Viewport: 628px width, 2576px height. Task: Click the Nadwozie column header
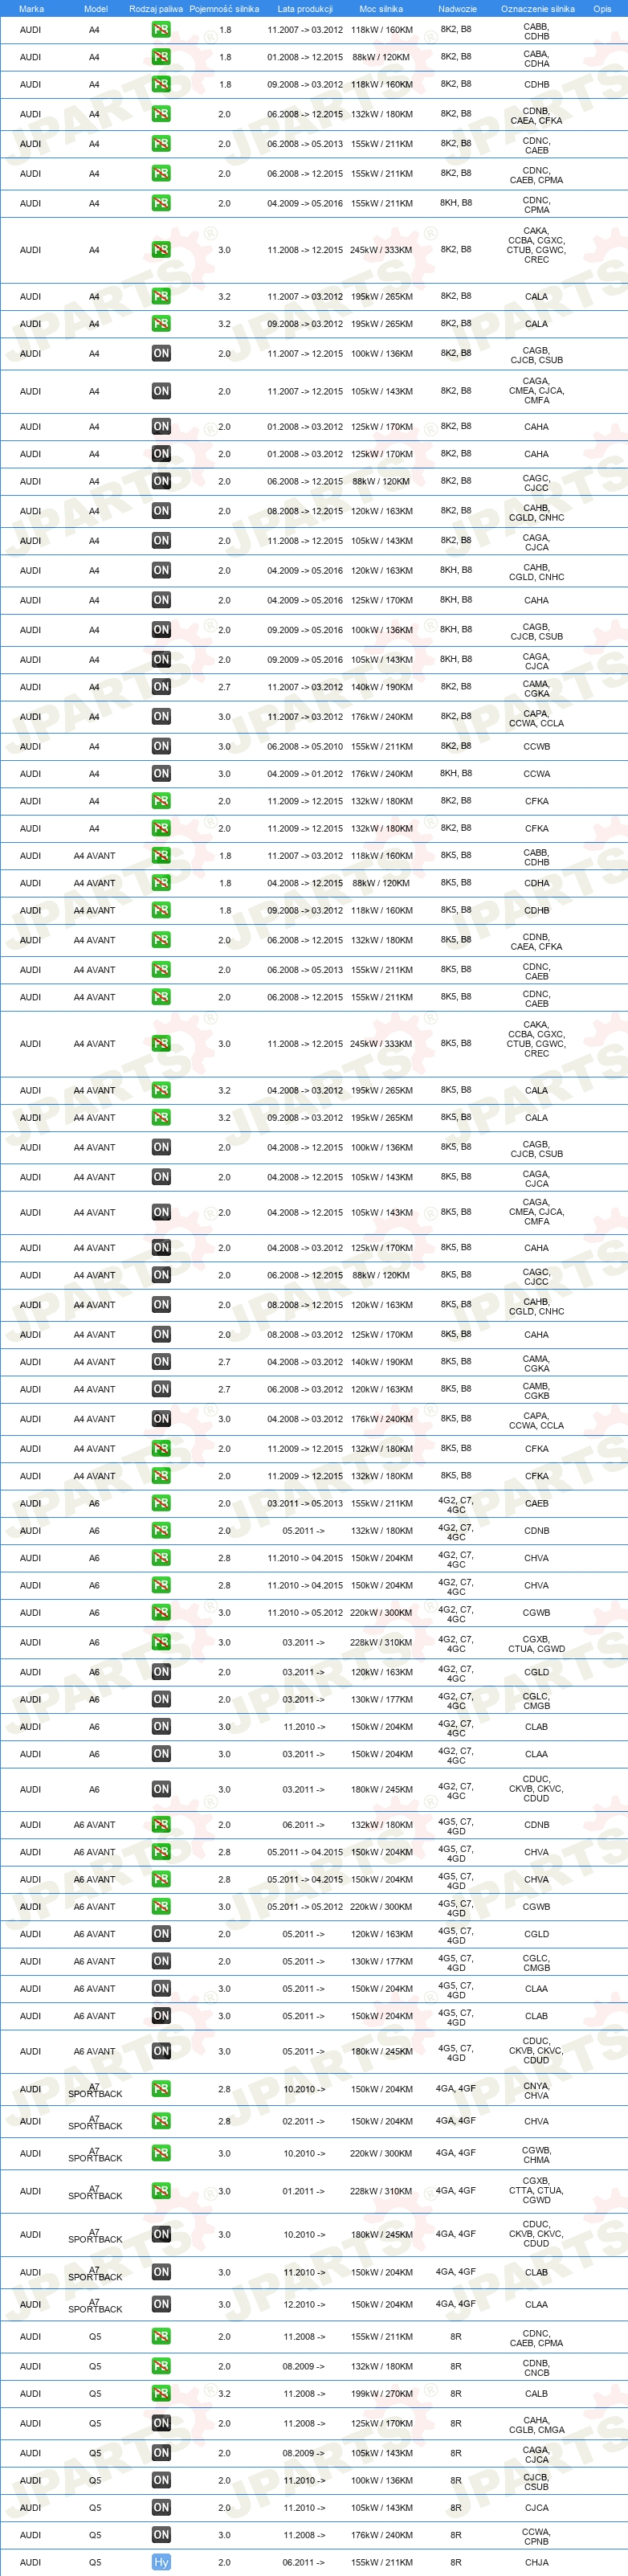(457, 9)
